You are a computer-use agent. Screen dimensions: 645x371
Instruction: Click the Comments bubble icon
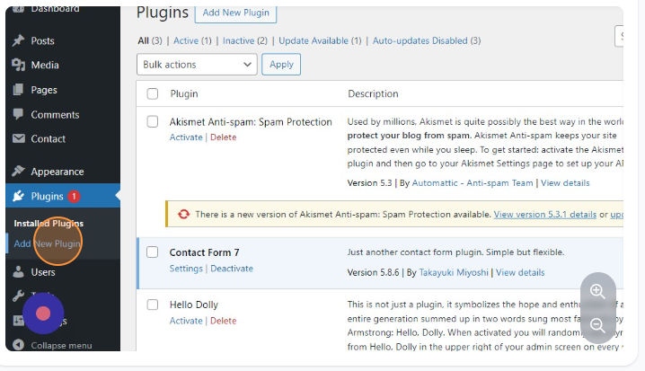[19, 114]
